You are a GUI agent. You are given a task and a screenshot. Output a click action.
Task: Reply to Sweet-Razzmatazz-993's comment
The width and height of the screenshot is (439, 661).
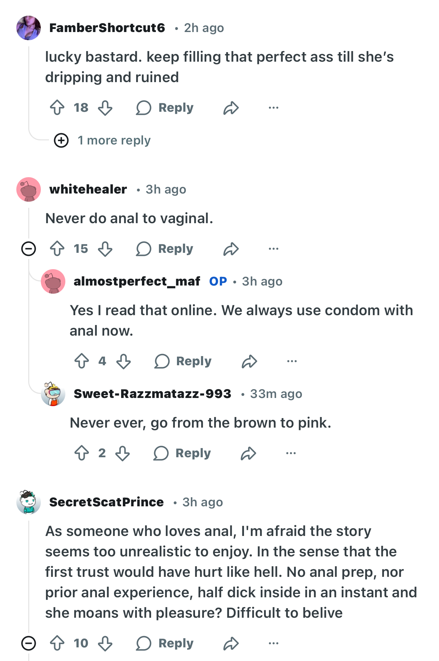pos(182,453)
